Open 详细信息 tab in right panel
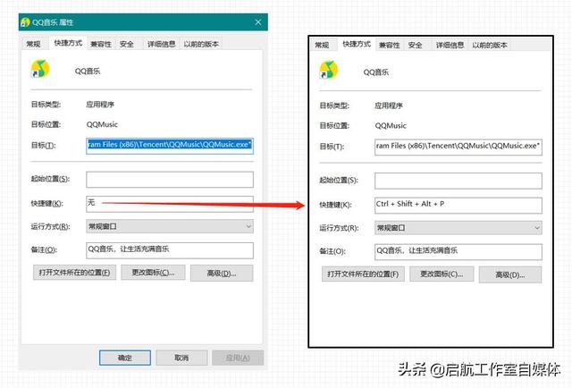 click(450, 46)
